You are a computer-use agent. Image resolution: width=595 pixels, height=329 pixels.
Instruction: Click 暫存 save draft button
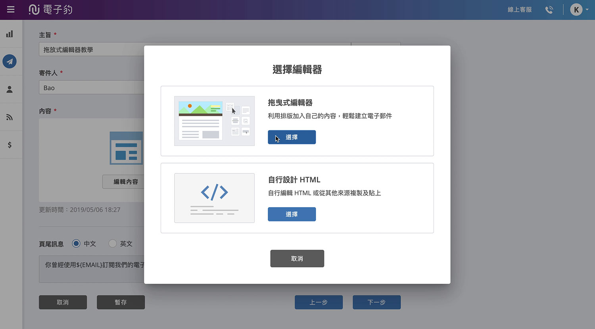pos(121,302)
